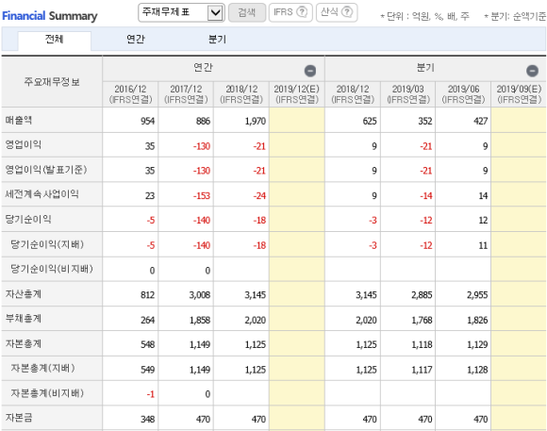The height and width of the screenshot is (431, 547).
Task: Click the quarterly 매출액 value 625
Action: (x=370, y=121)
